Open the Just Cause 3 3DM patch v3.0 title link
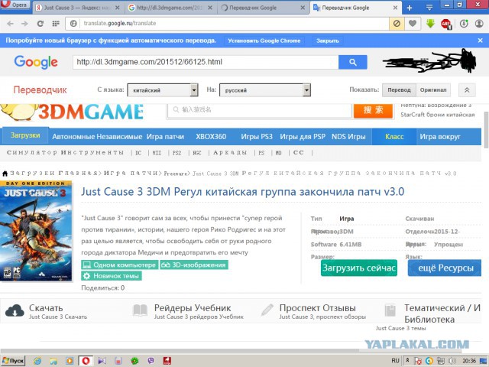 [242, 191]
